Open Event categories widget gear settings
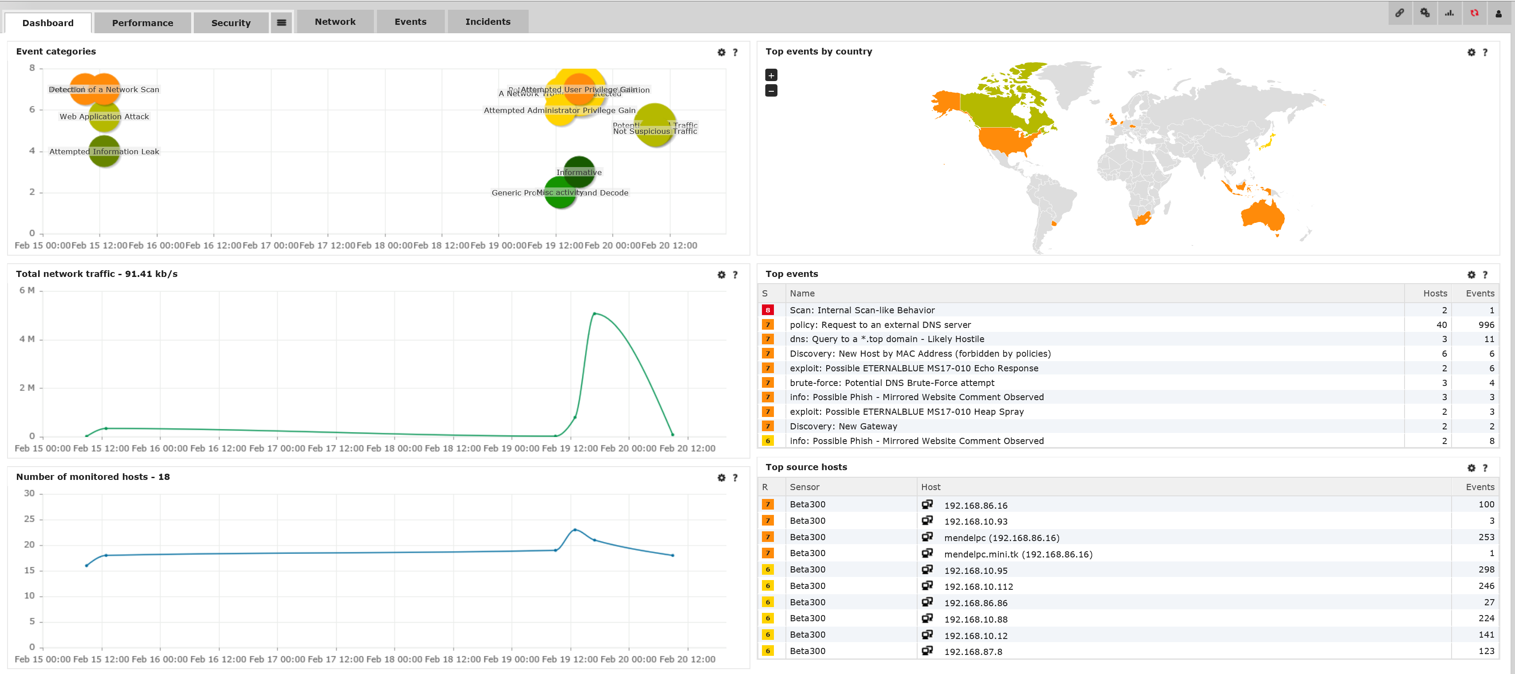 721,52
